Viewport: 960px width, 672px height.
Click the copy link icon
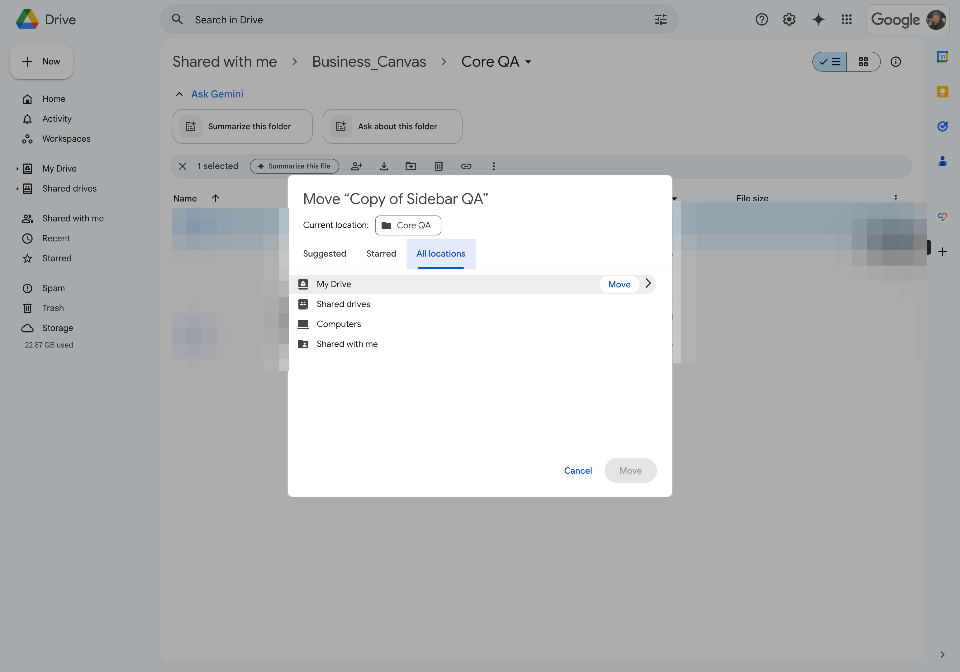[466, 166]
